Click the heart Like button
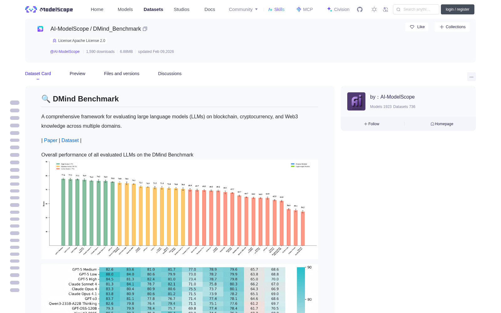This screenshot has width=501, height=313. 417,27
